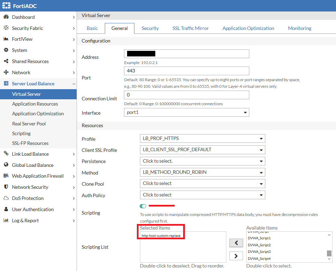This screenshot has width=336, height=271.
Task: Click the Dashboard gauge icon
Action: point(6,17)
